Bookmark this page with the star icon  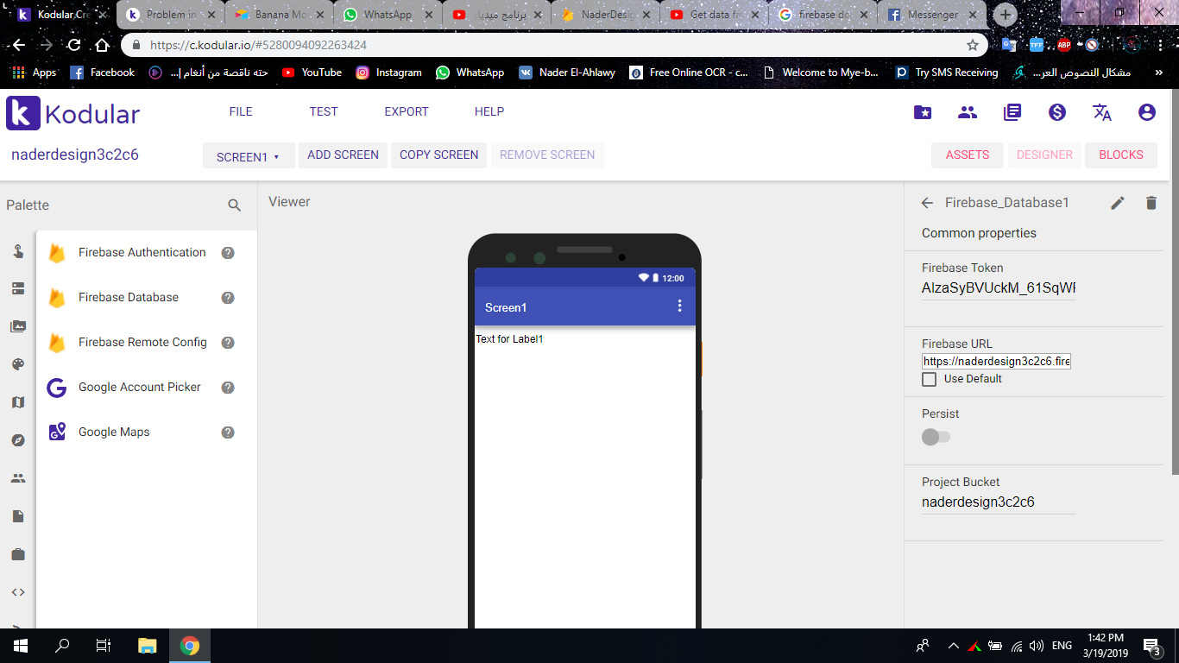(x=973, y=45)
